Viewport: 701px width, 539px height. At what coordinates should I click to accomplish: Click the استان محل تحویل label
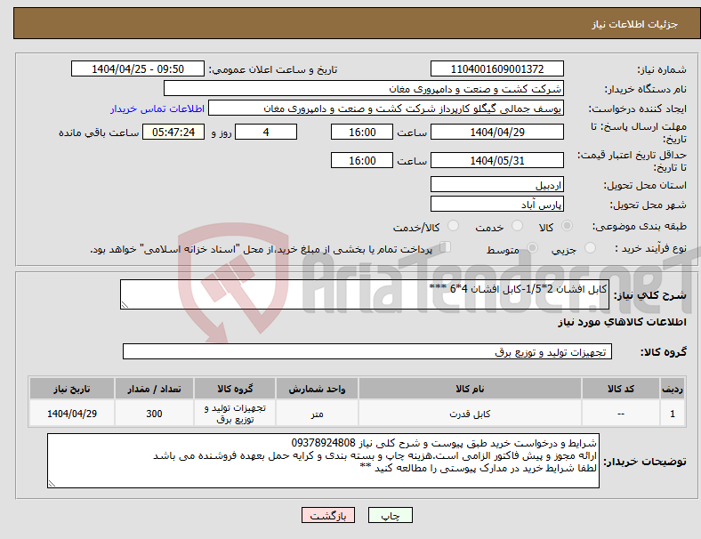645,185
